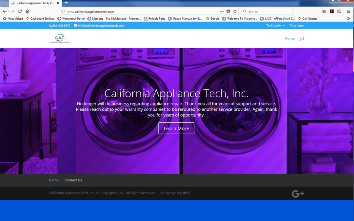The width and height of the screenshot is (354, 221).
Task: Reload the current page
Action: 20,11
